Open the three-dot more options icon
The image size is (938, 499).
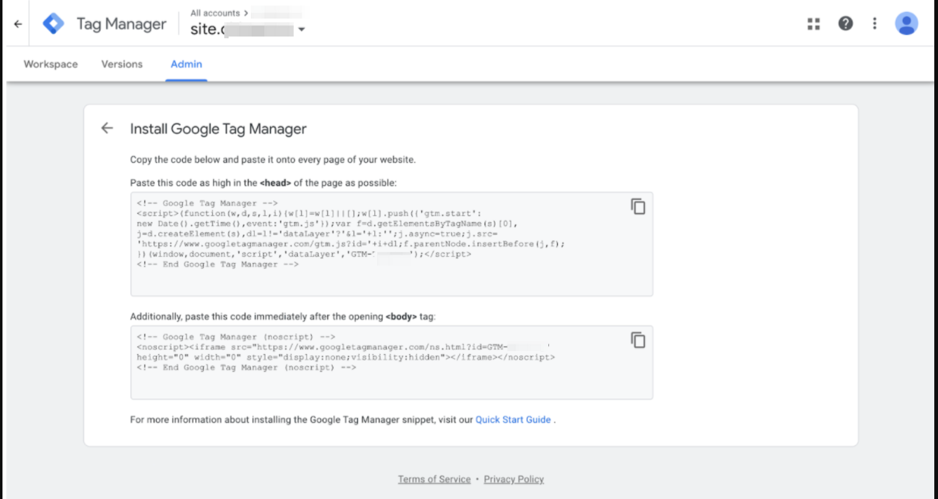pos(874,23)
